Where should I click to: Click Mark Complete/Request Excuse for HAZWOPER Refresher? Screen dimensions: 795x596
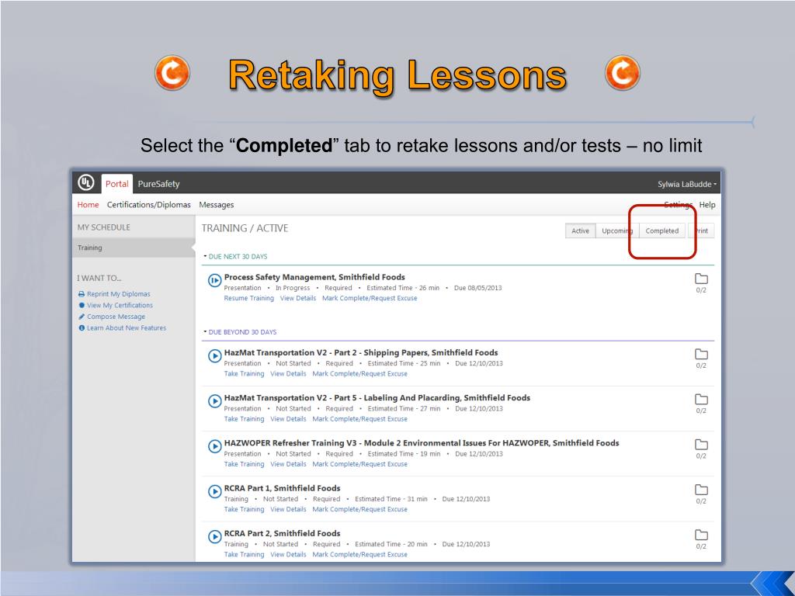pyautogui.click(x=360, y=464)
